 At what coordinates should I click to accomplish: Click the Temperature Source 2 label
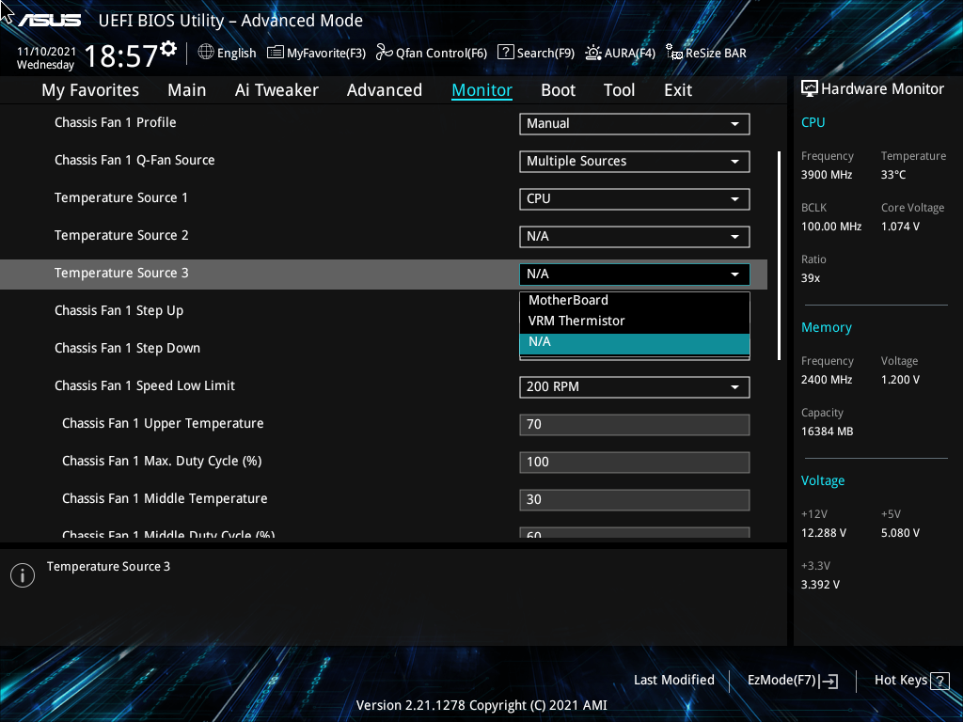pos(121,235)
